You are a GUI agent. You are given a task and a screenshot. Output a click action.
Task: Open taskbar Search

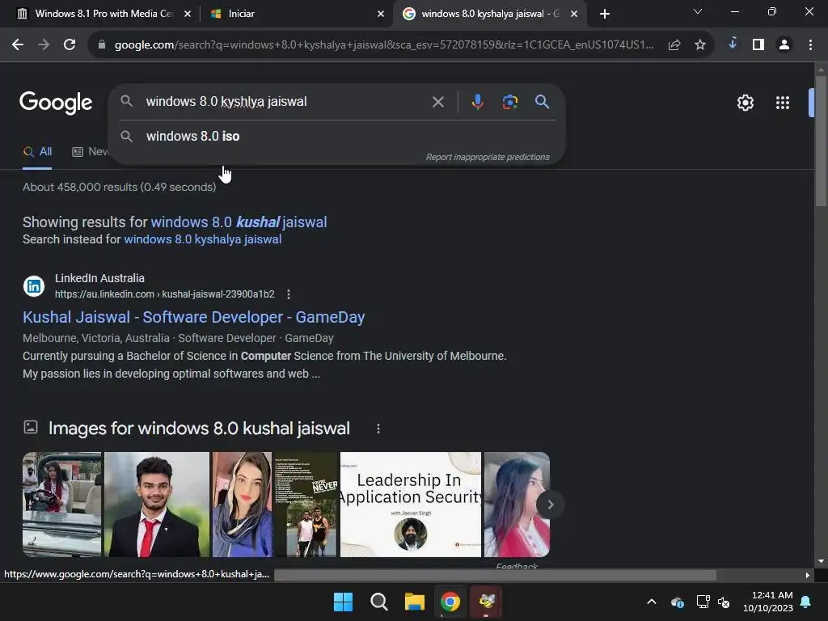[x=378, y=602]
